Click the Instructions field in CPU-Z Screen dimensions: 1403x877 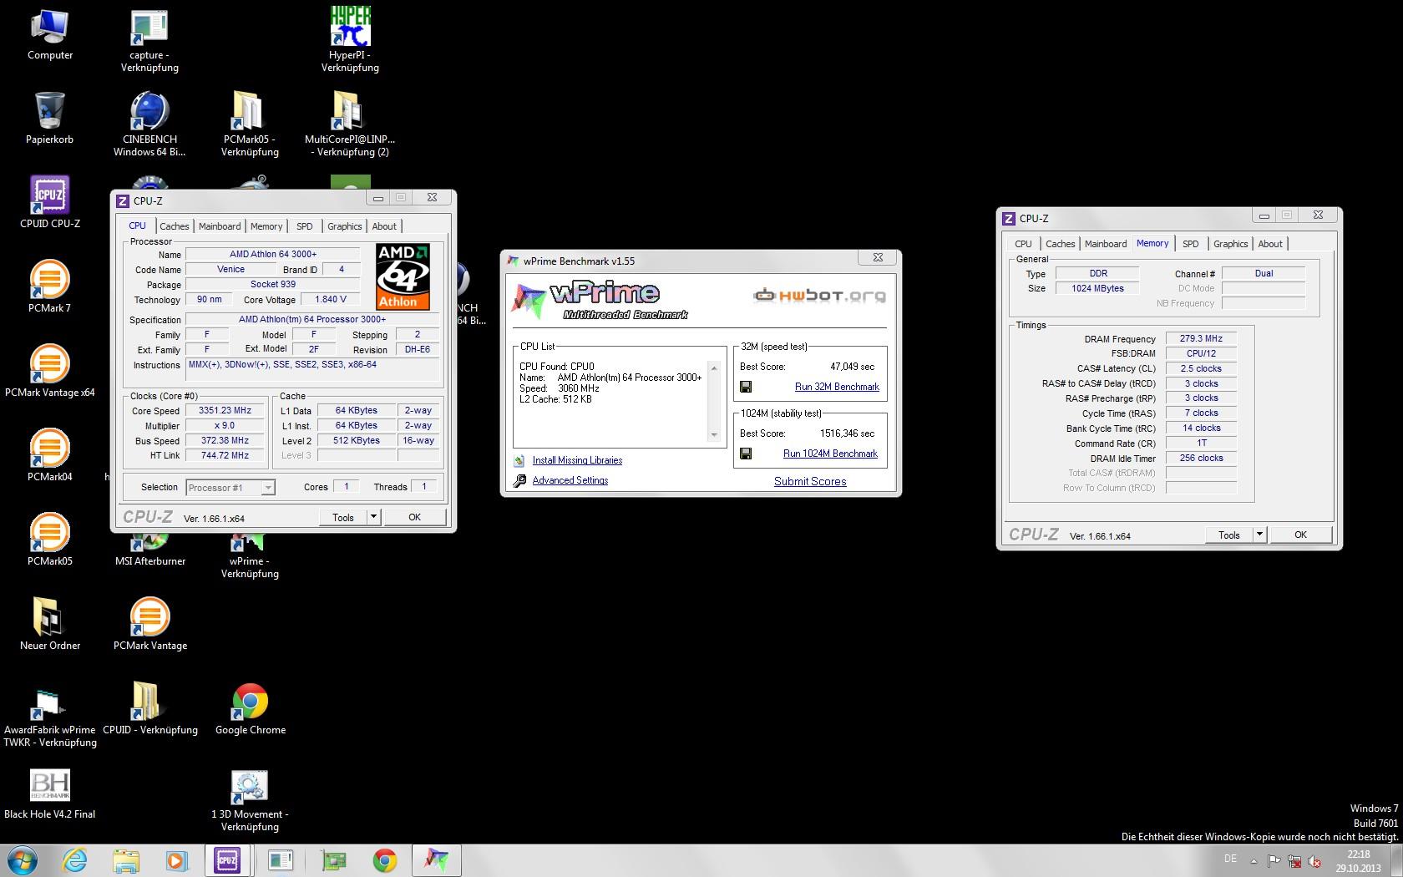point(312,369)
